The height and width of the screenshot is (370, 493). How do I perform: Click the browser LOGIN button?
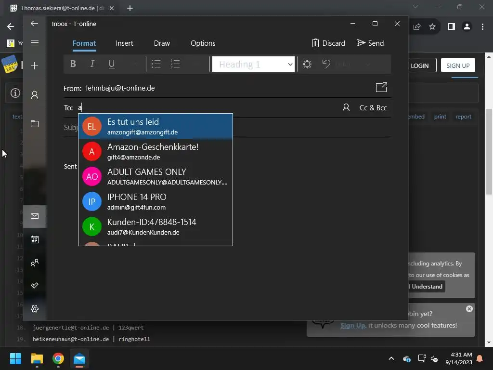click(x=422, y=66)
